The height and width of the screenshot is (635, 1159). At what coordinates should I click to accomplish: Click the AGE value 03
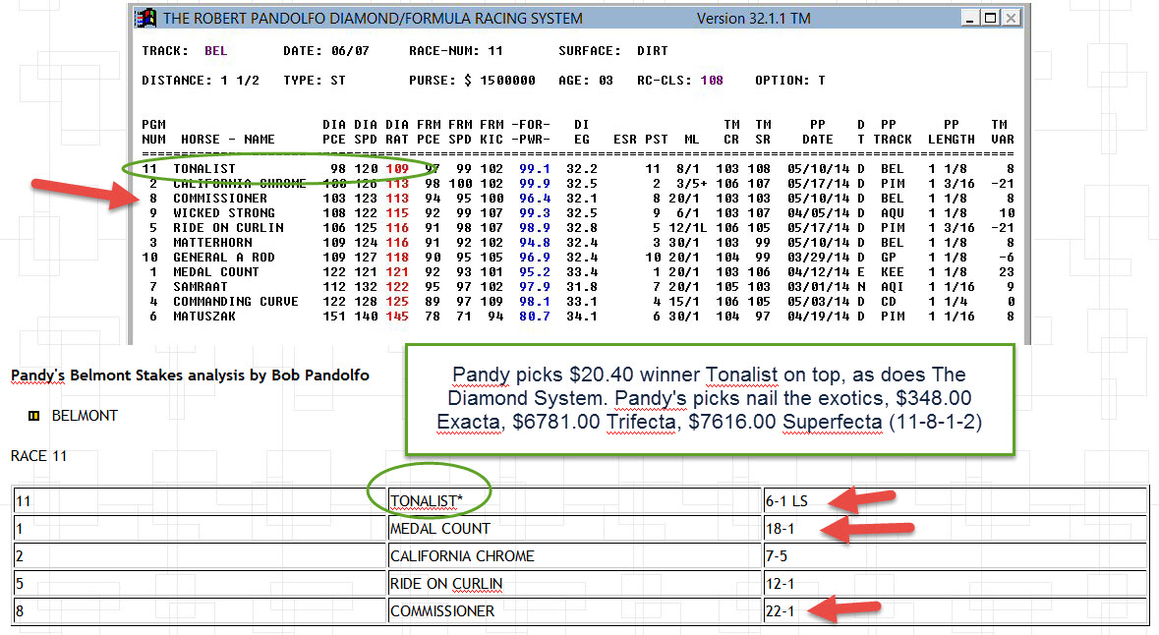click(x=606, y=81)
